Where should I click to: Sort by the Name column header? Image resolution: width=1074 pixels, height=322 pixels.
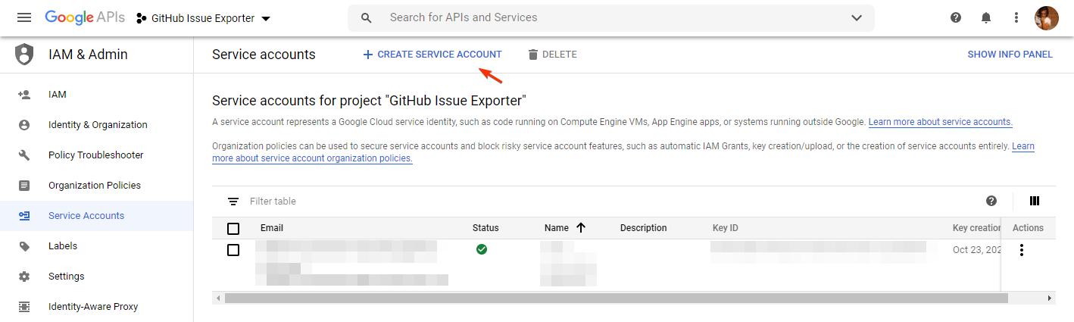[557, 228]
